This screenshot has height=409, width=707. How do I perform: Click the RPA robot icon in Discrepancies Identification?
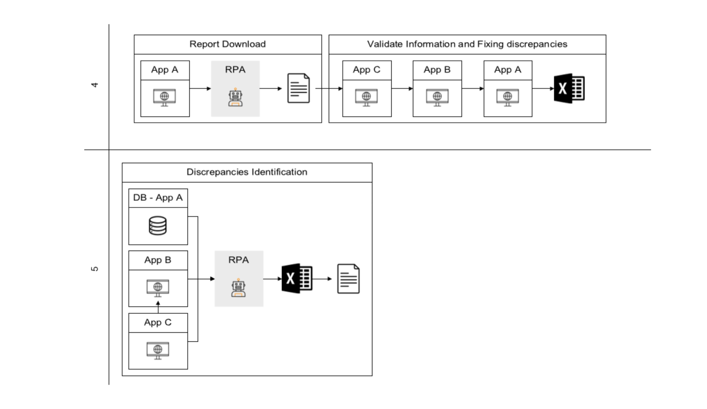coord(238,288)
